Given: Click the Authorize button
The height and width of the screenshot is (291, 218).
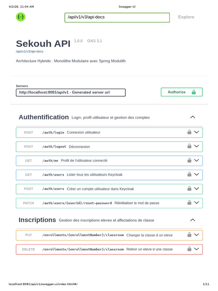Looking at the screenshot, I should [x=181, y=92].
